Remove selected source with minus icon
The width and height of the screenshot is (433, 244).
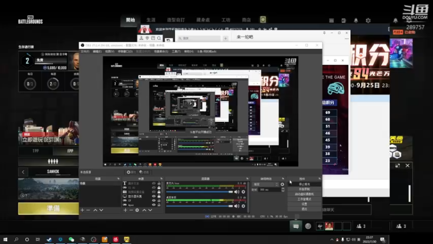(x=131, y=210)
